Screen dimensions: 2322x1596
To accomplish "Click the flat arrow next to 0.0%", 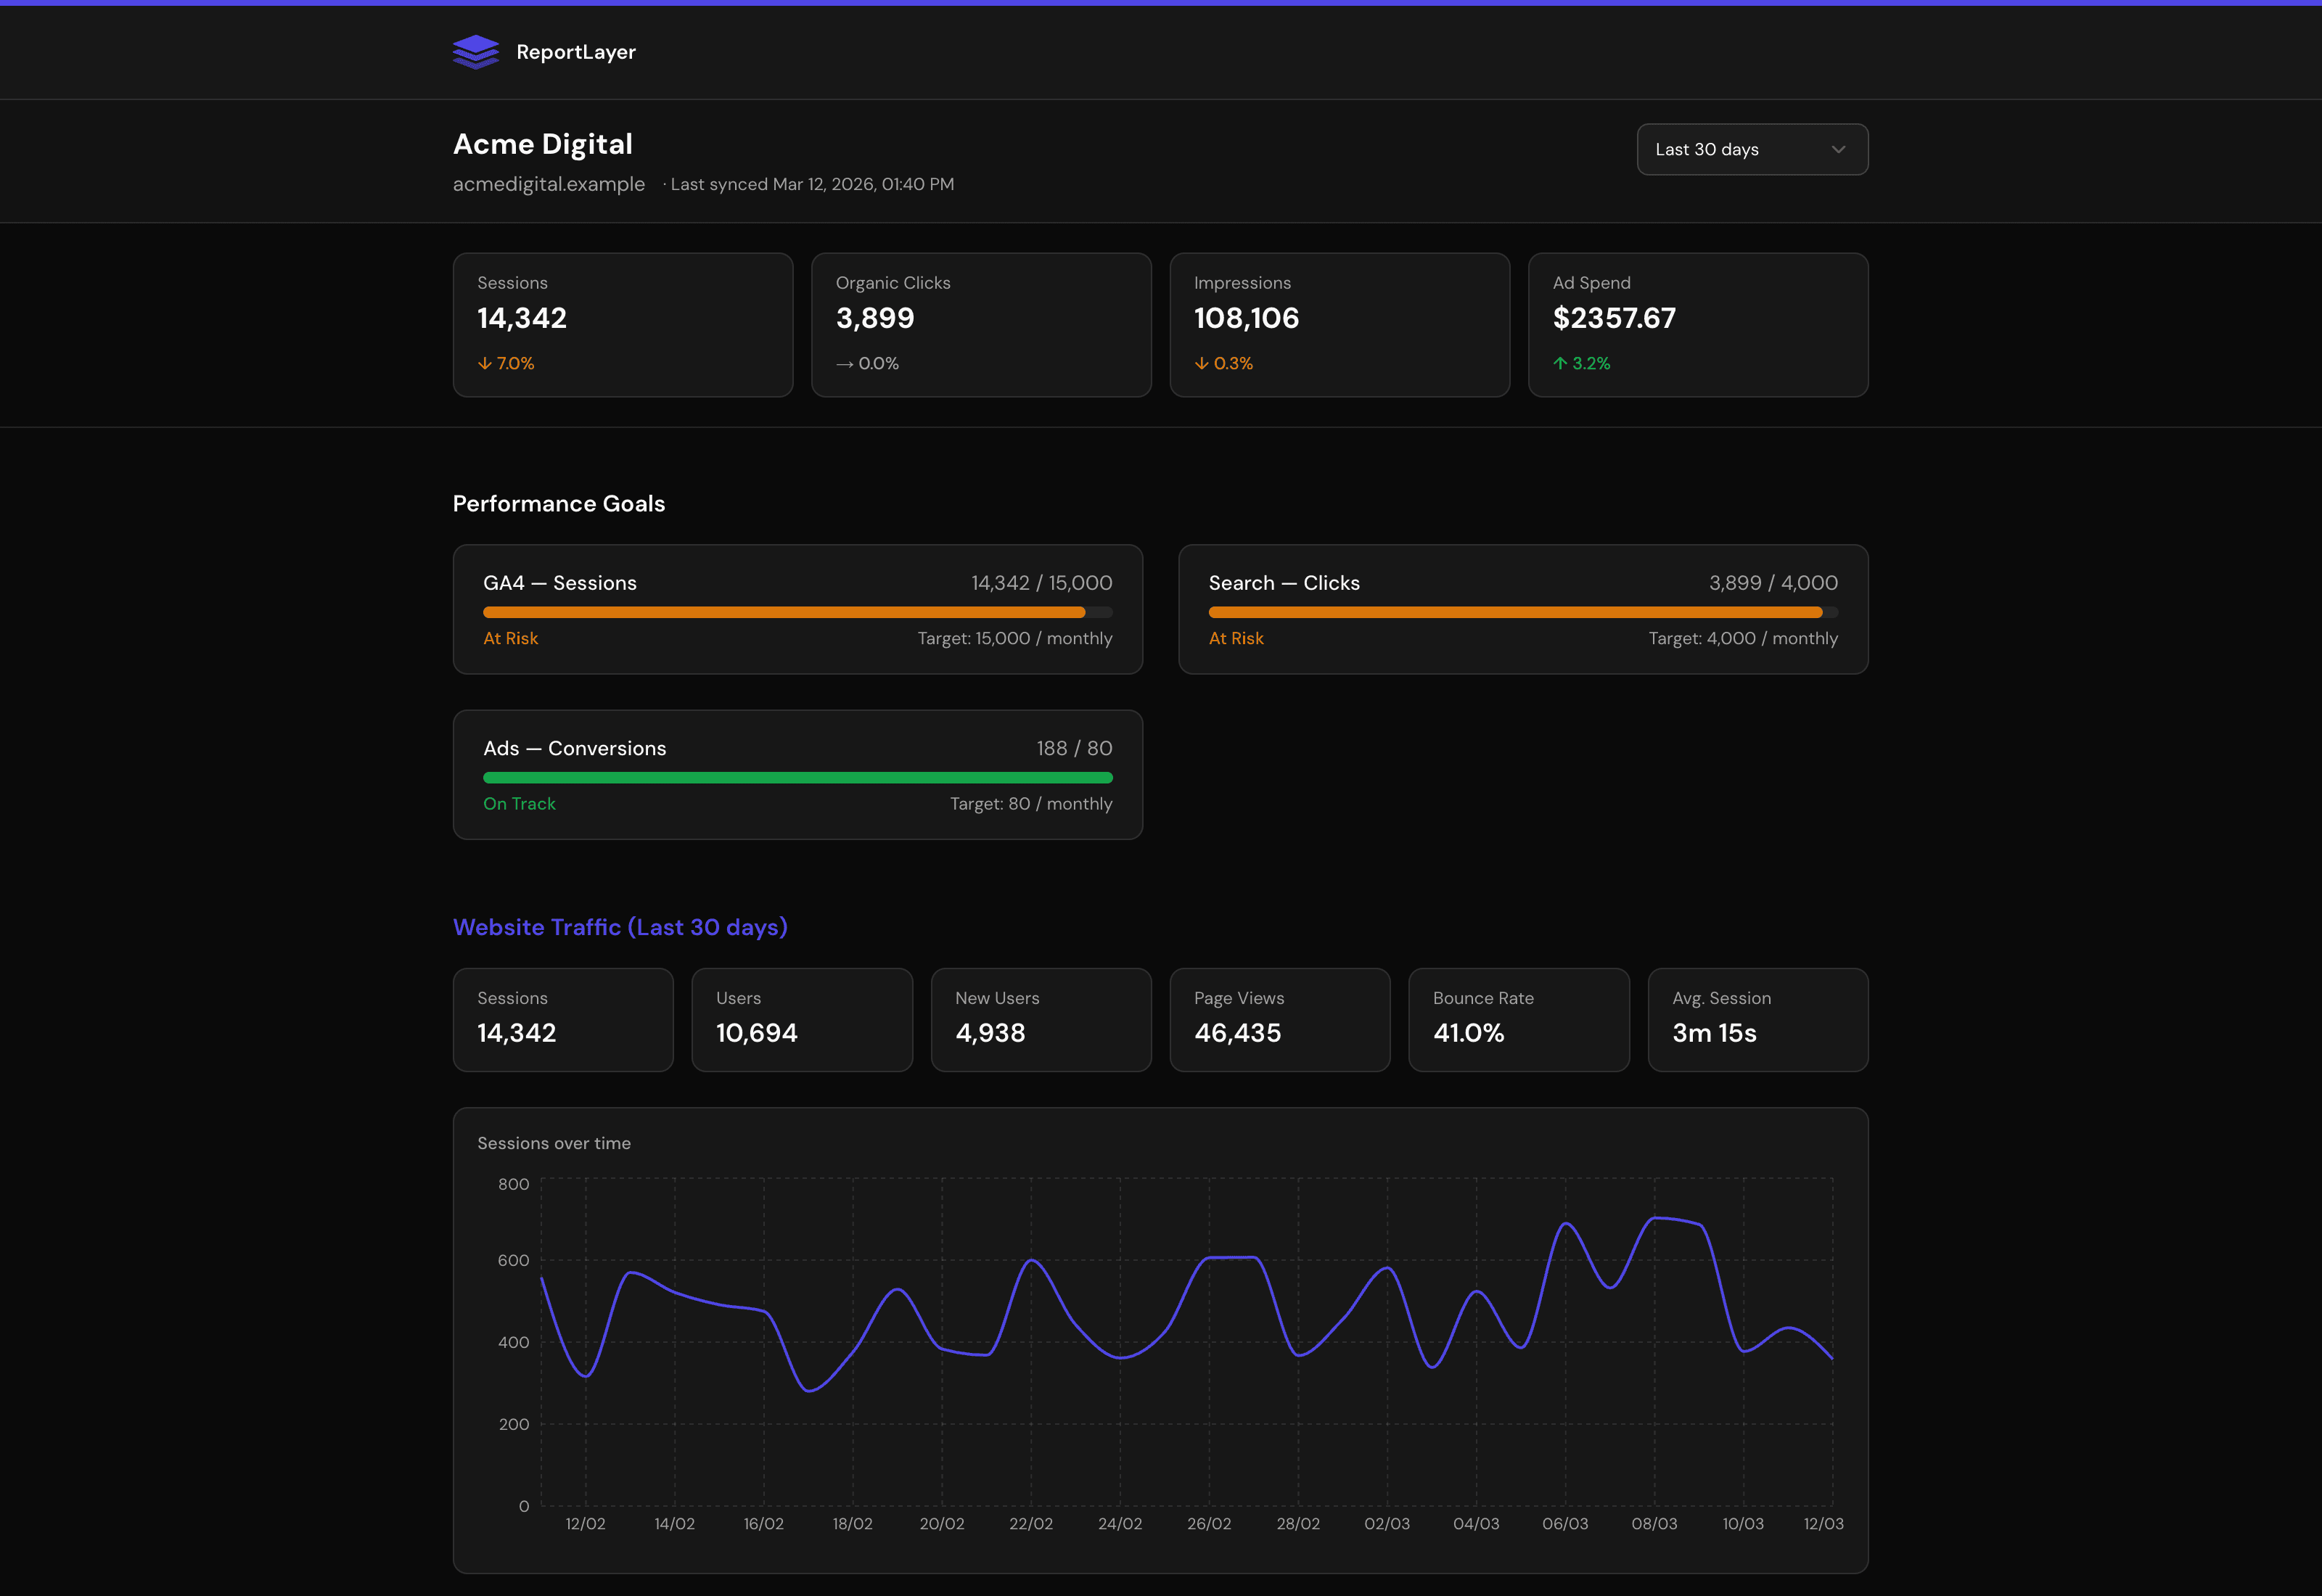I will coord(845,364).
